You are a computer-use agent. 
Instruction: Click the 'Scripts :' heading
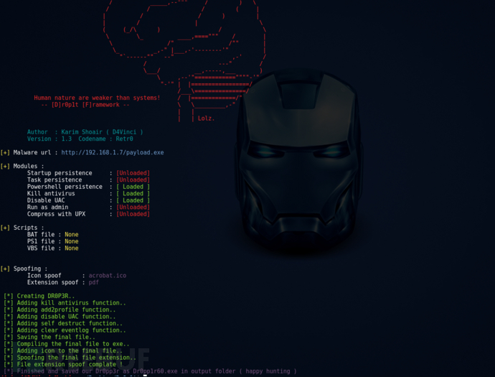point(29,228)
